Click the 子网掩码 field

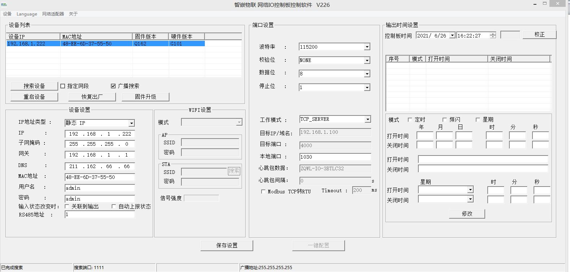(100, 144)
